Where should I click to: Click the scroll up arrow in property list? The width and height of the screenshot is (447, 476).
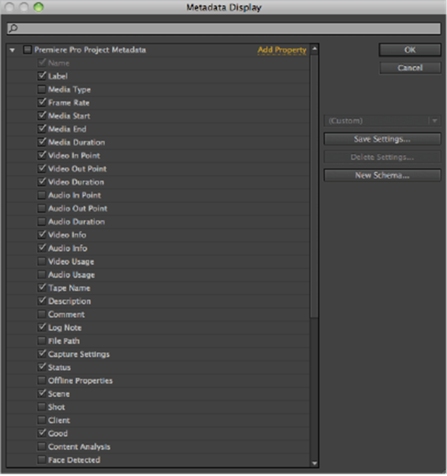tap(314, 49)
